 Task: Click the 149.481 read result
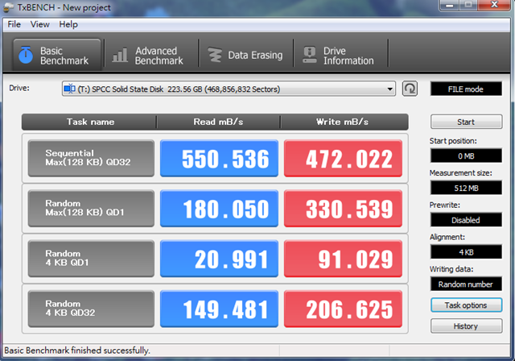click(x=219, y=309)
